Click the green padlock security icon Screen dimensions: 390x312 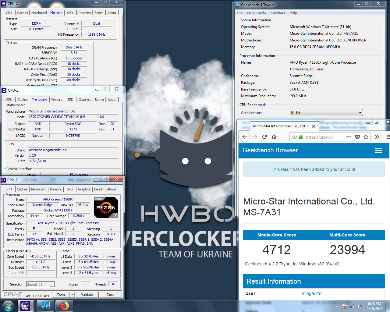coord(301,137)
